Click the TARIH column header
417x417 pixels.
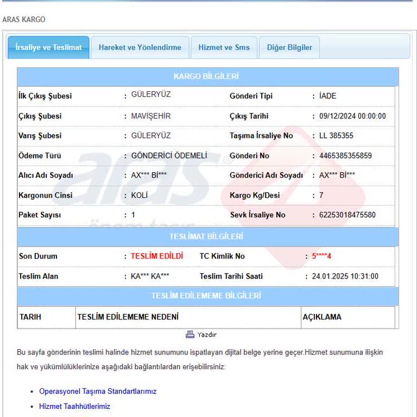[x=30, y=317]
